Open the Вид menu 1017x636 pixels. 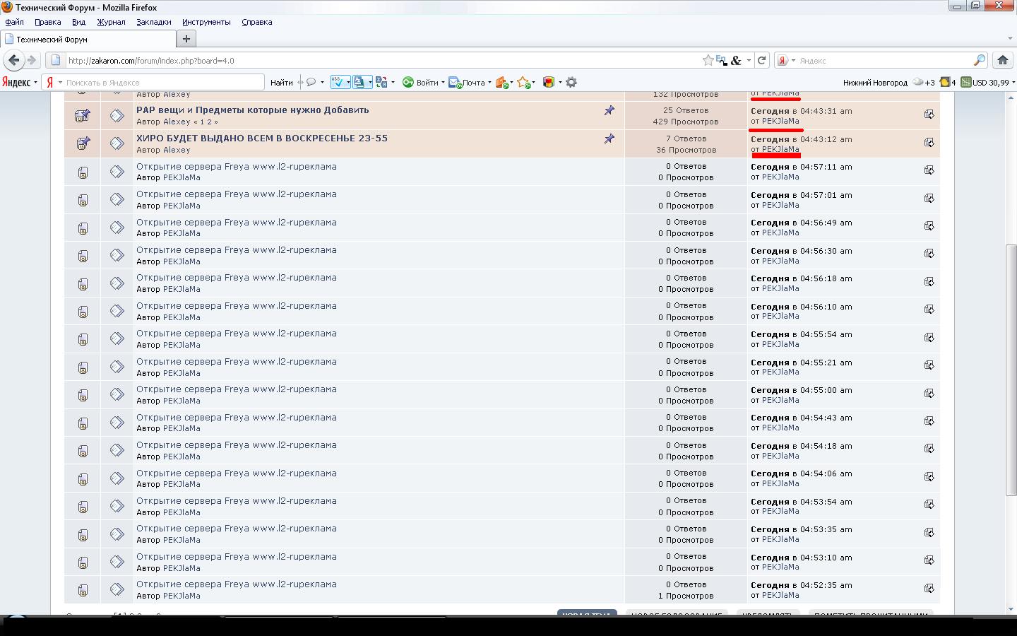pos(78,22)
